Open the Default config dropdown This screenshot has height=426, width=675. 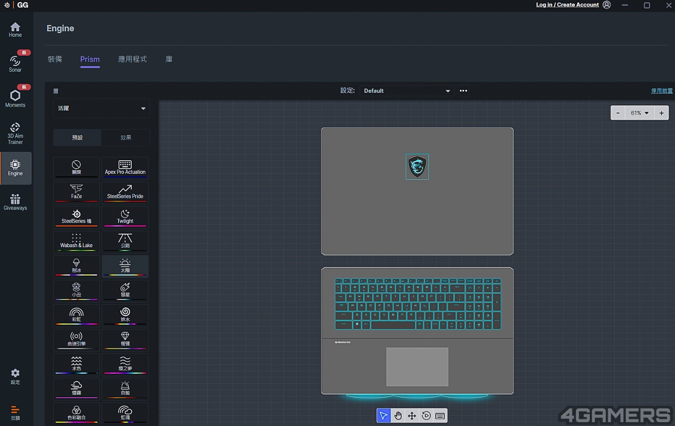[407, 91]
